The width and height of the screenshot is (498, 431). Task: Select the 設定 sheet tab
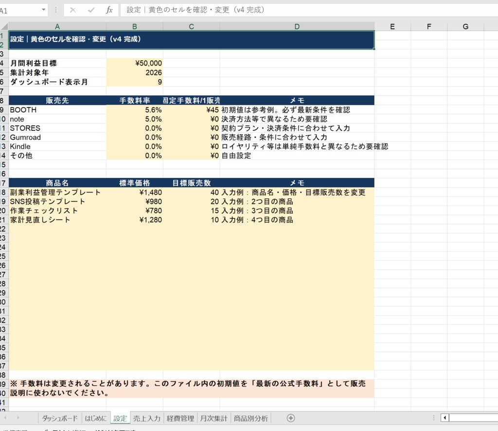pos(120,418)
